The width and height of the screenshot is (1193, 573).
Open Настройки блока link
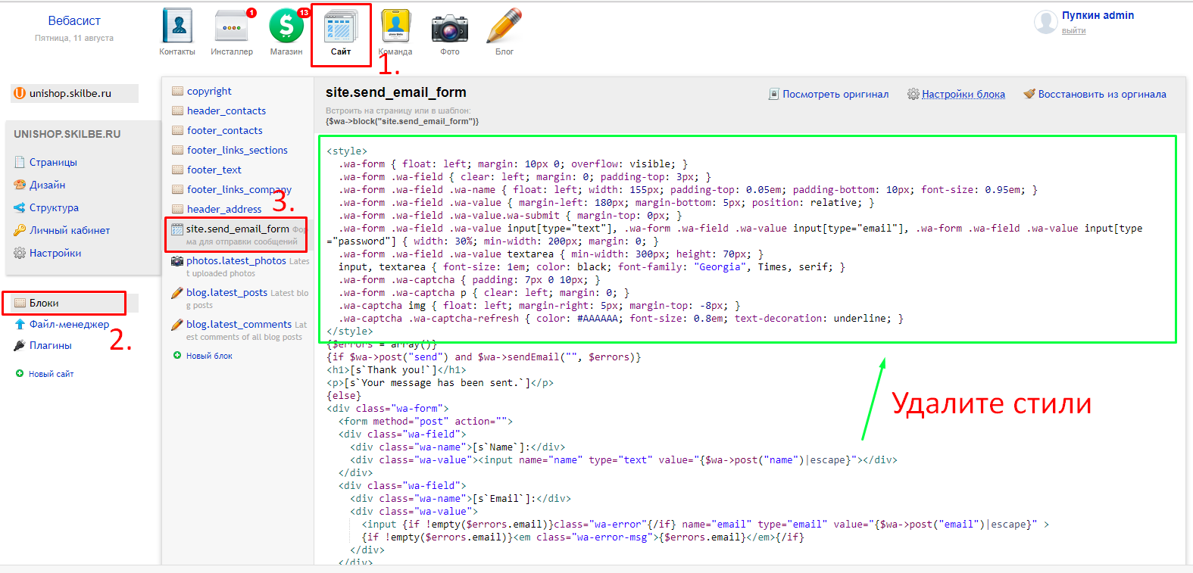pos(963,95)
